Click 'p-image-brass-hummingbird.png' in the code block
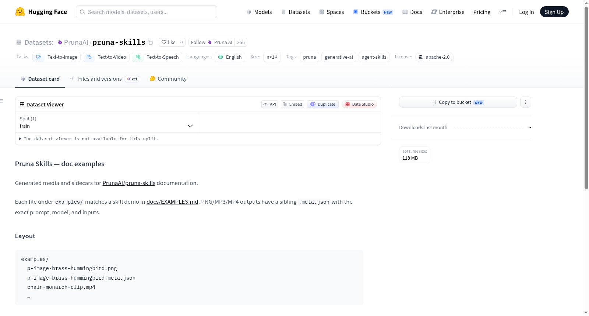This screenshot has height=316, width=589. [72, 268]
